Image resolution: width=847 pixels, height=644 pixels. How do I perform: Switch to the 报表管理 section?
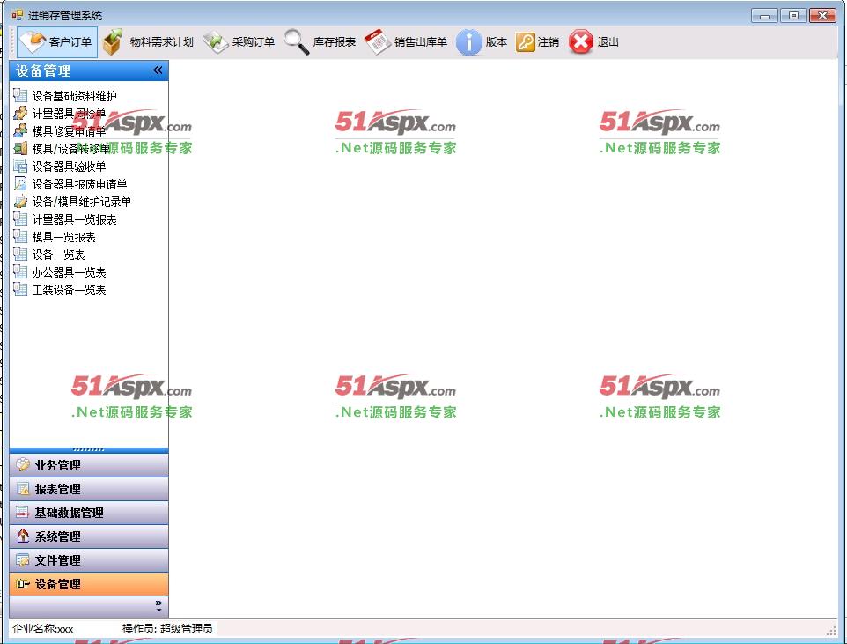coord(89,489)
